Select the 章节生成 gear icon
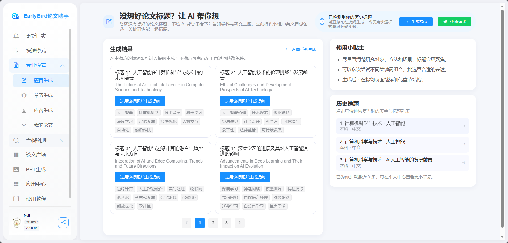 (x=24, y=95)
